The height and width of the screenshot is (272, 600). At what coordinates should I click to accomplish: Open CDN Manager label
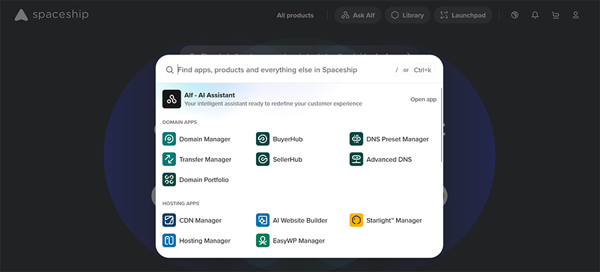pos(200,221)
